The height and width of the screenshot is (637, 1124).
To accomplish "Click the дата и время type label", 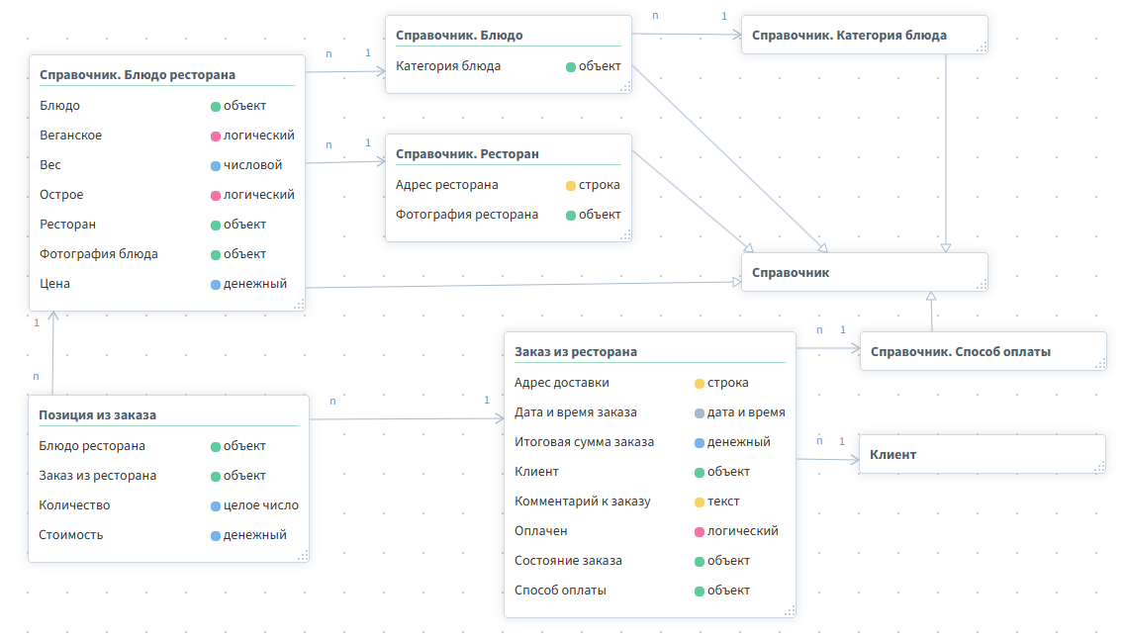I will (746, 412).
